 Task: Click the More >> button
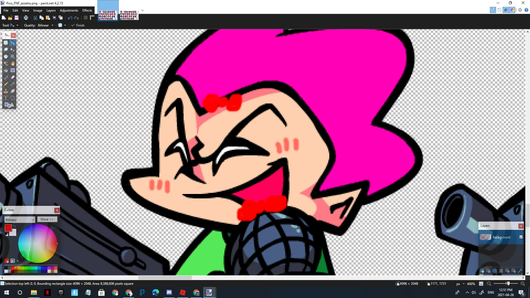click(x=47, y=219)
